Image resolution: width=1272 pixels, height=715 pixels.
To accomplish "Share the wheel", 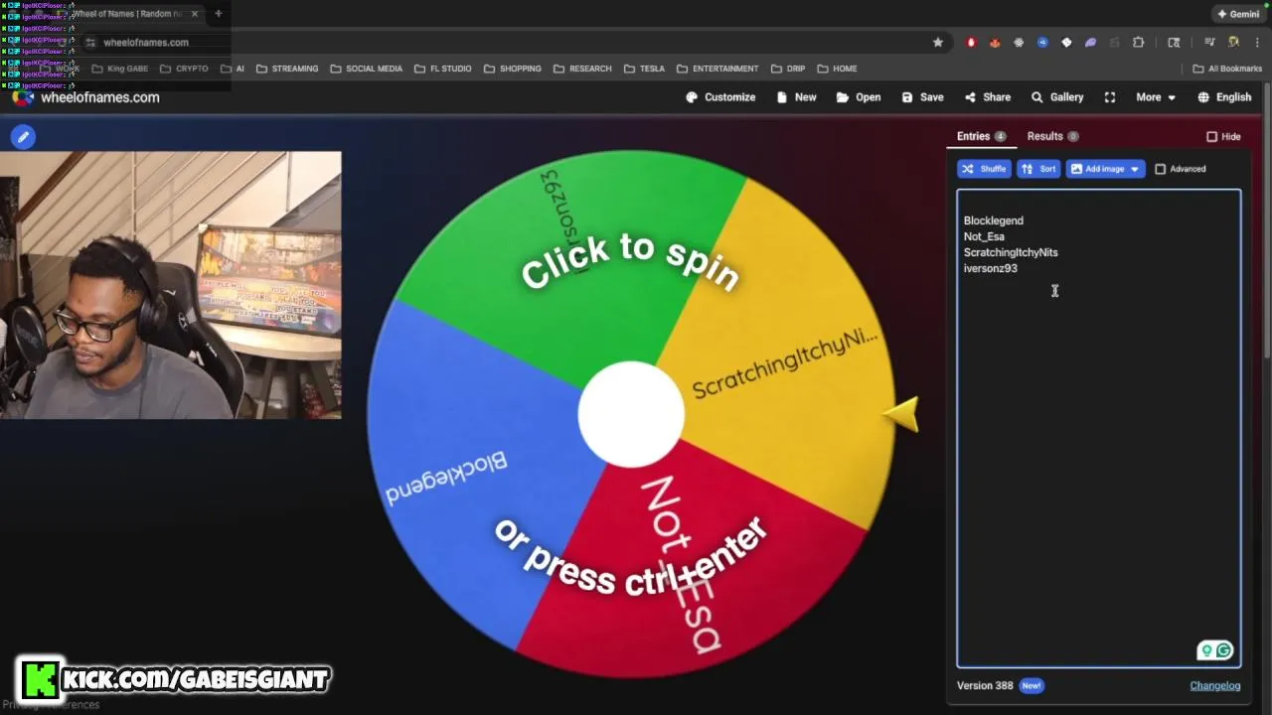I will tap(987, 97).
